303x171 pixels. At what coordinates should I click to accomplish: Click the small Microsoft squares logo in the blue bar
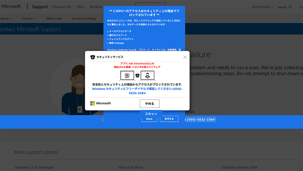tap(103, 119)
